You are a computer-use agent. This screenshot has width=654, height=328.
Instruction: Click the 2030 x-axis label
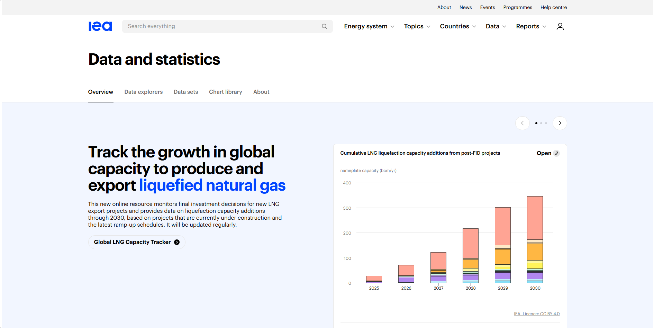(535, 288)
